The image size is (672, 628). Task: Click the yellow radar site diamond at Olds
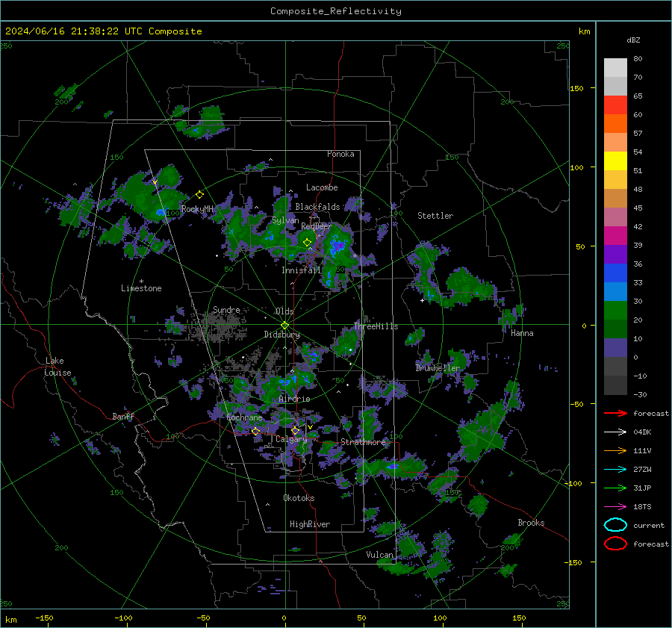[284, 325]
